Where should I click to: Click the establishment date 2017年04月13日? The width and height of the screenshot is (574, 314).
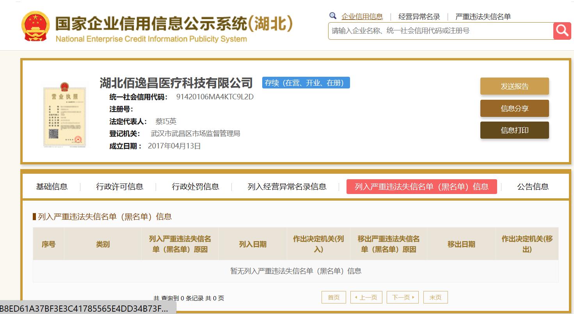click(x=174, y=146)
